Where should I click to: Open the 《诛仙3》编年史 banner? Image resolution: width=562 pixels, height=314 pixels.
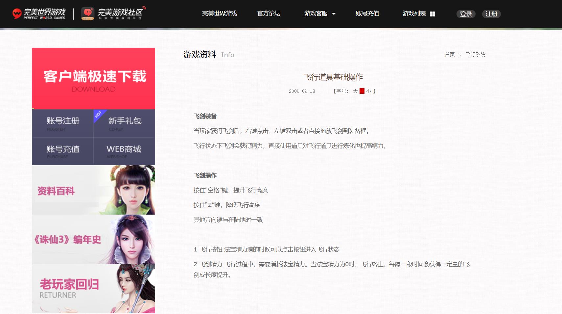(x=93, y=239)
